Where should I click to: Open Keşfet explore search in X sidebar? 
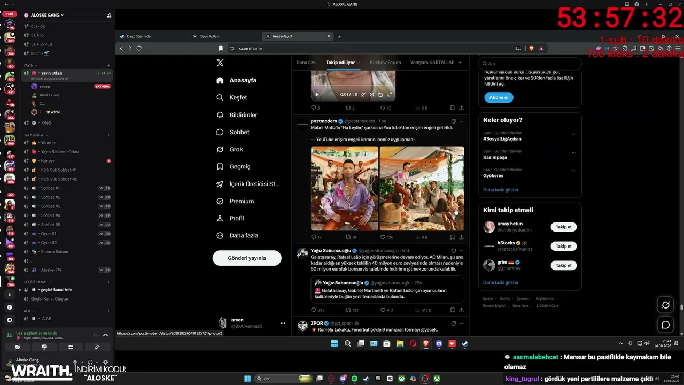click(232, 97)
